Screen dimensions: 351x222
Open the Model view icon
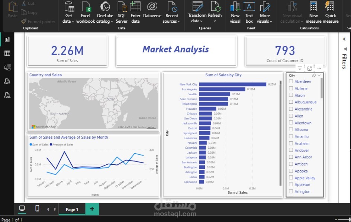coord(7,67)
